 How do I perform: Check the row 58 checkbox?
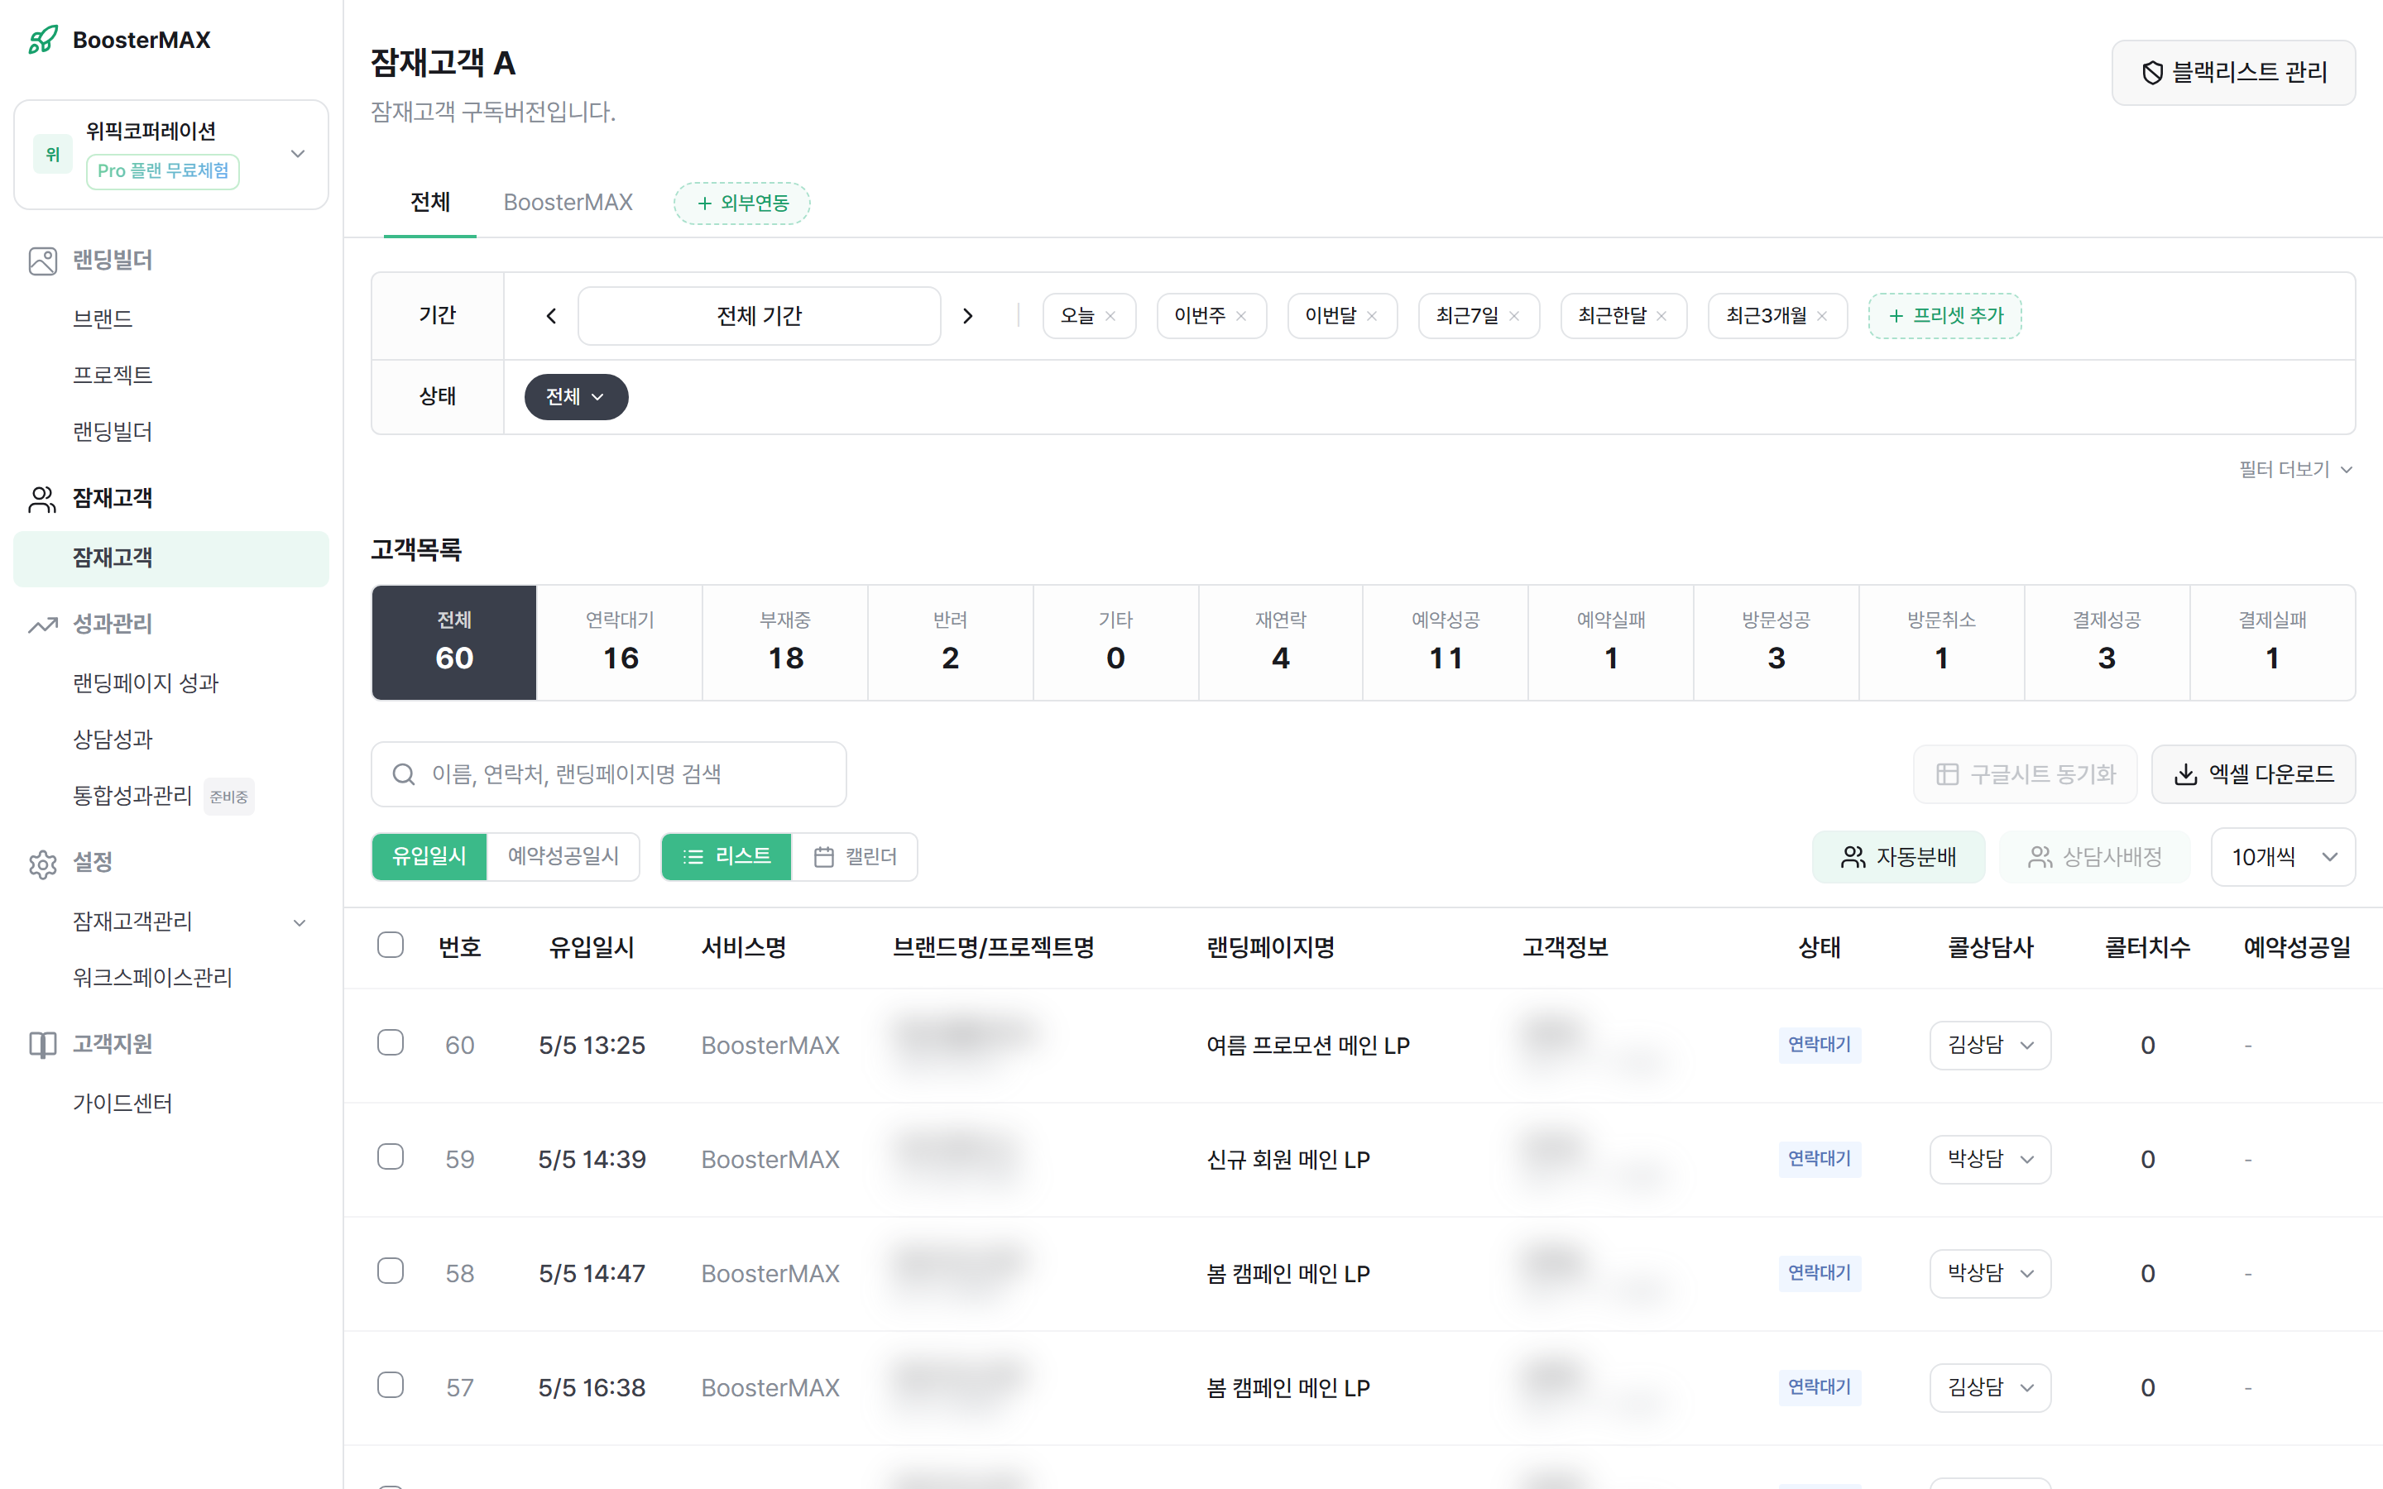click(391, 1271)
